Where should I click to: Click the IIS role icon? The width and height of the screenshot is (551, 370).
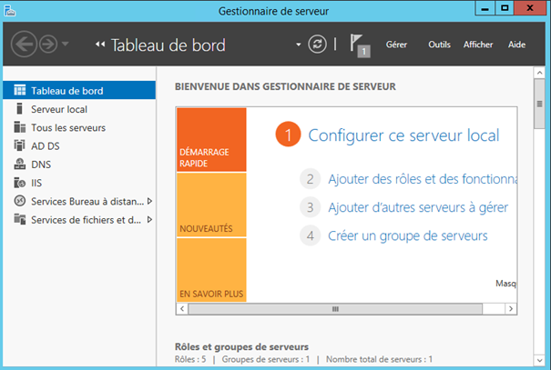pyautogui.click(x=20, y=183)
